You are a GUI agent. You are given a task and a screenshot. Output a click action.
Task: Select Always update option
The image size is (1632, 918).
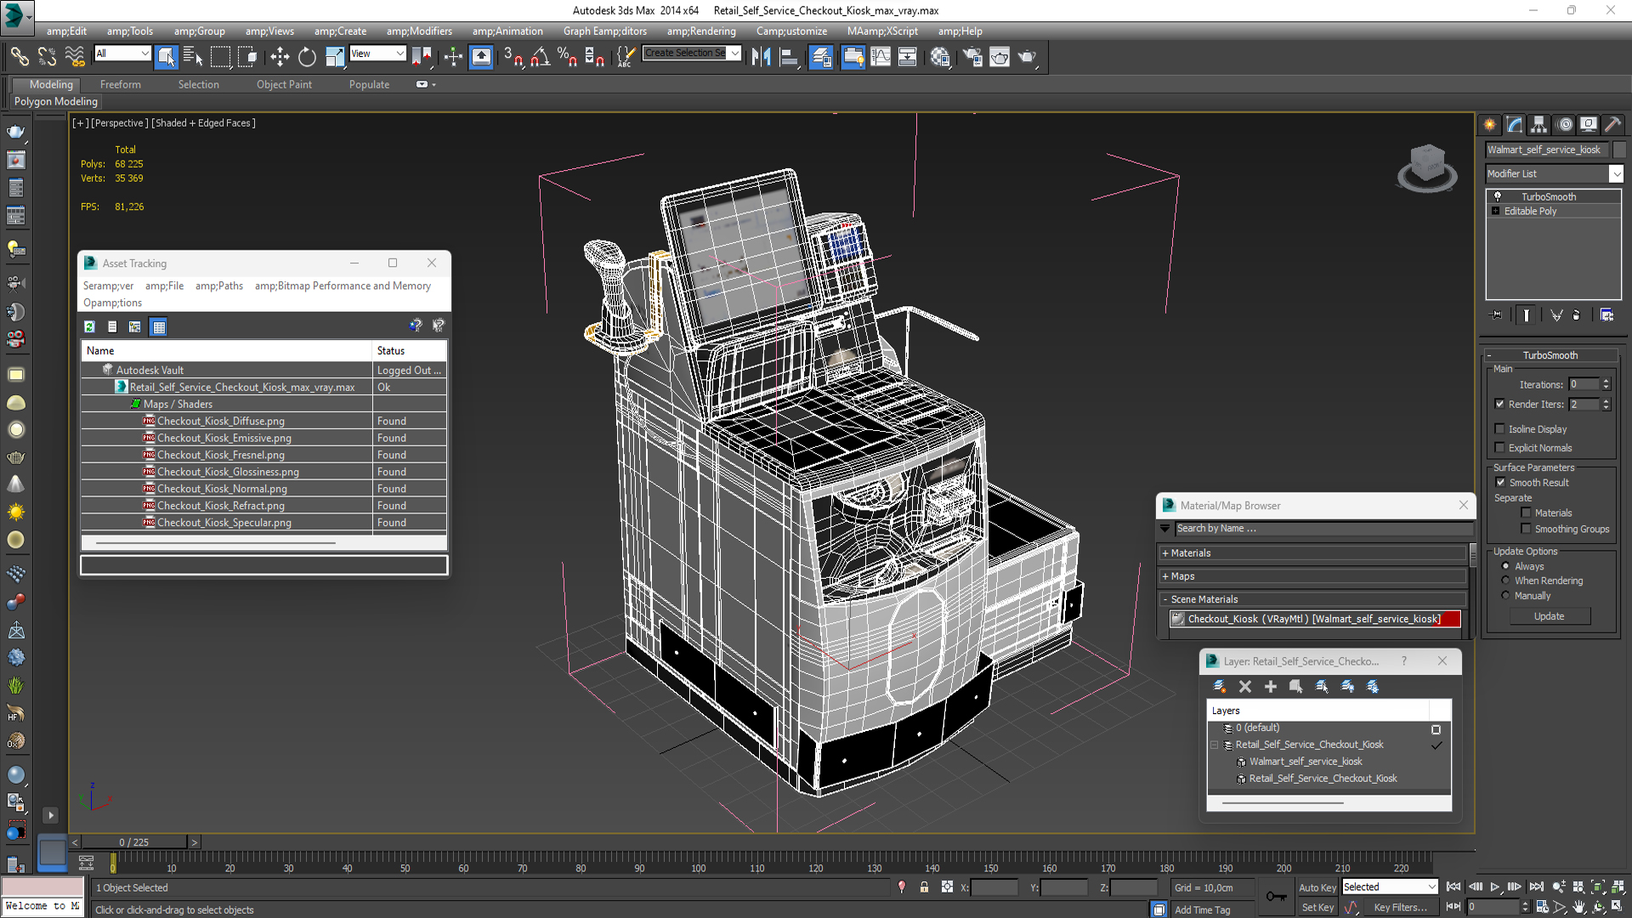point(1505,566)
